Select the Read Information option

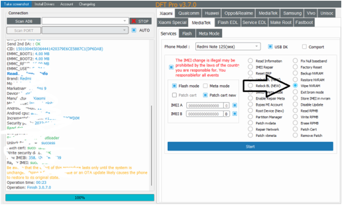point(250,61)
